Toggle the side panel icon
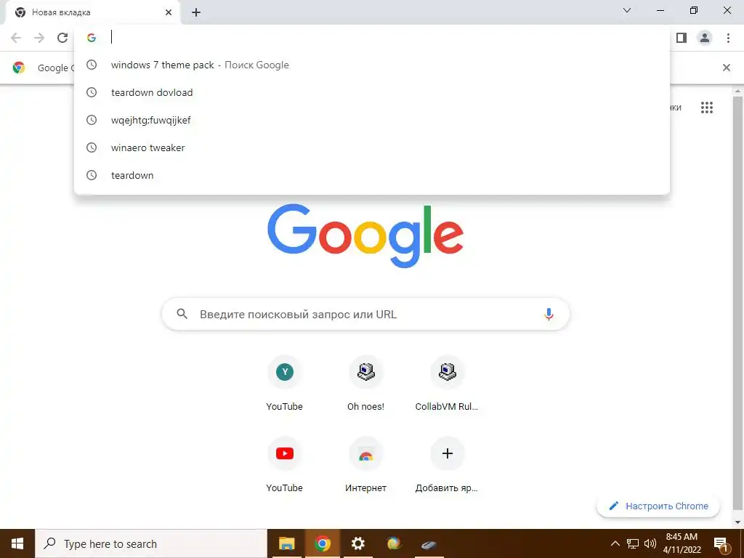The width and height of the screenshot is (744, 558). [x=682, y=38]
